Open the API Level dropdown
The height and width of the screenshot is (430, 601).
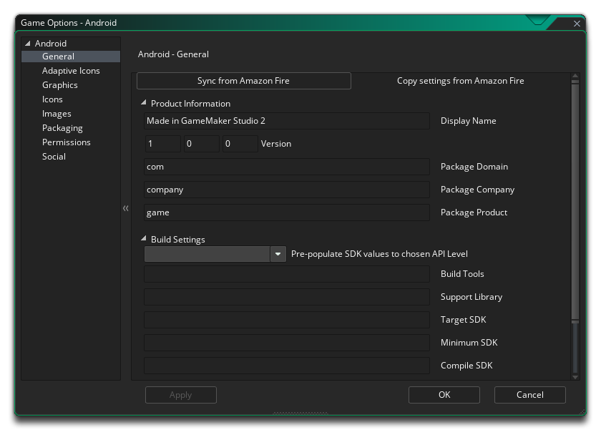tap(278, 254)
